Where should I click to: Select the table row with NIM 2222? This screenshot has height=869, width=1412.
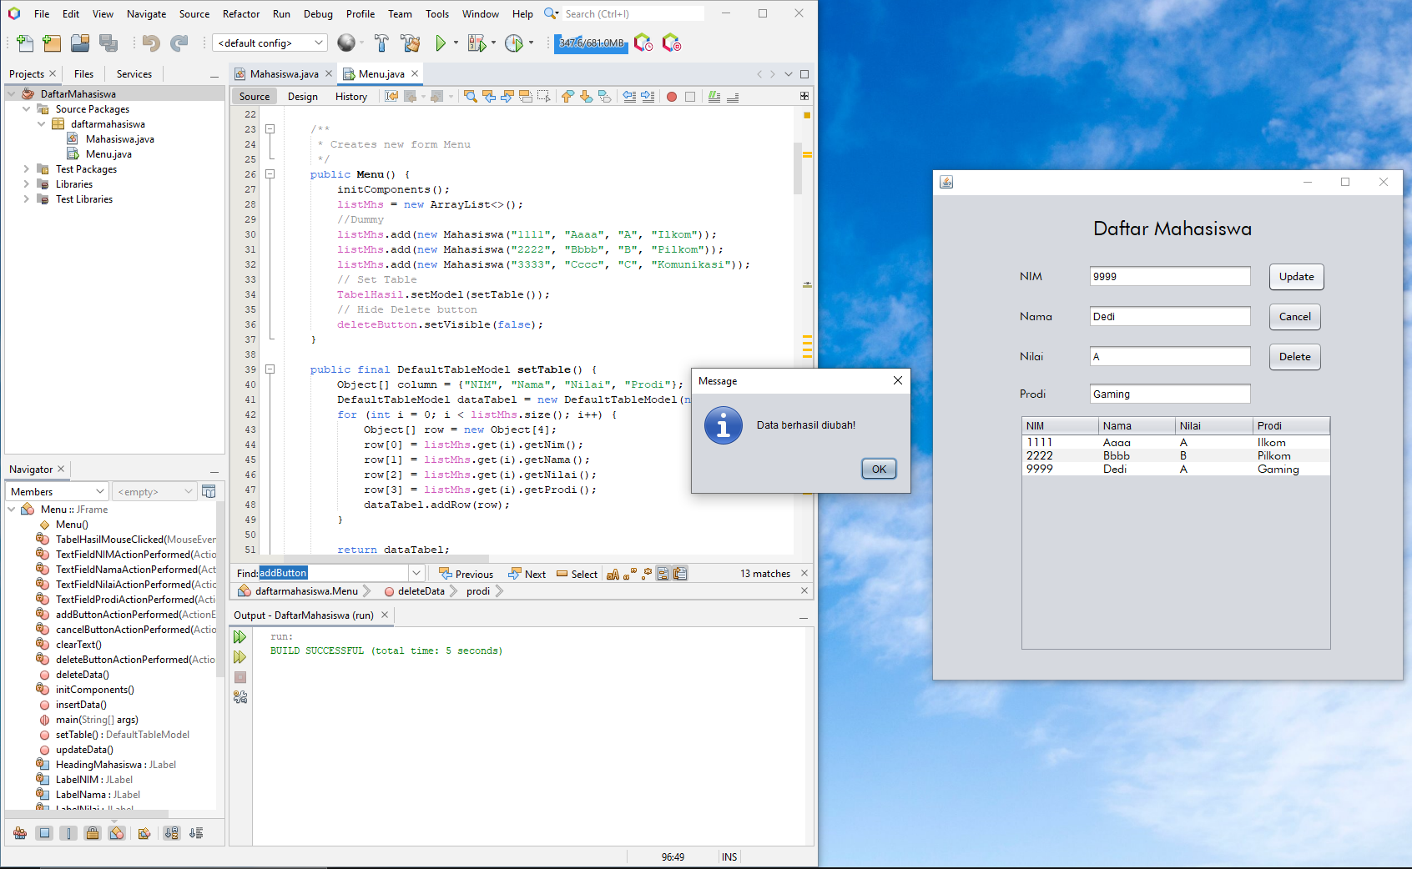pyautogui.click(x=1175, y=456)
